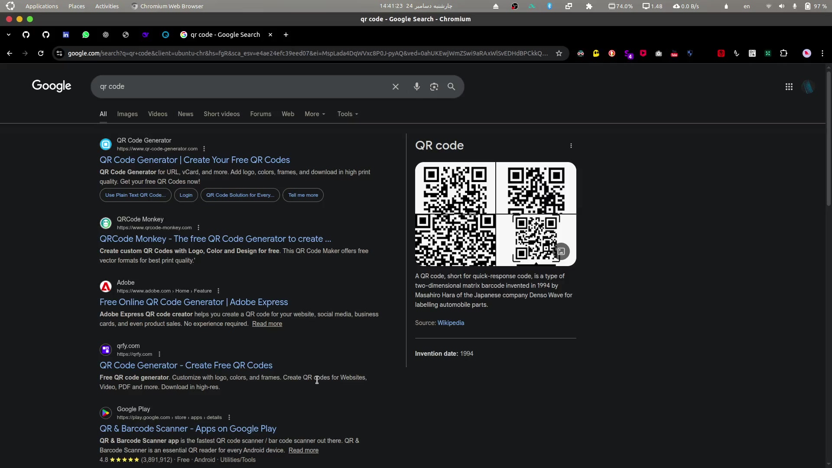Open search by image camera icon
The image size is (832, 468).
[434, 87]
